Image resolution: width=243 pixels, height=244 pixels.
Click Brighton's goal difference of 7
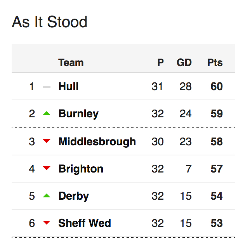[189, 169]
